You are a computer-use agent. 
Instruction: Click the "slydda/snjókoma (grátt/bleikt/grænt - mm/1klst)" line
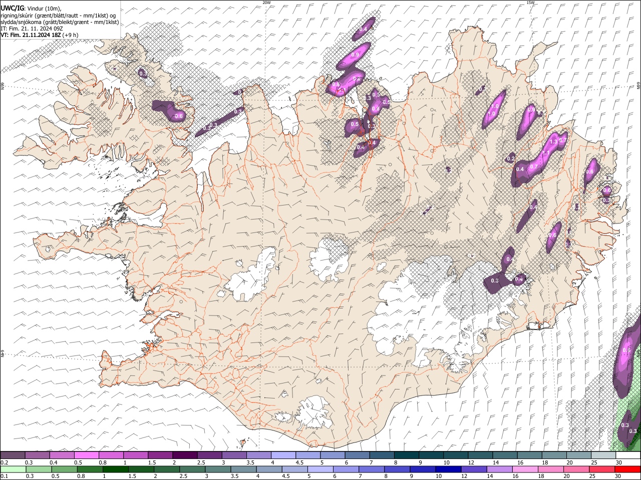pyautogui.click(x=60, y=22)
